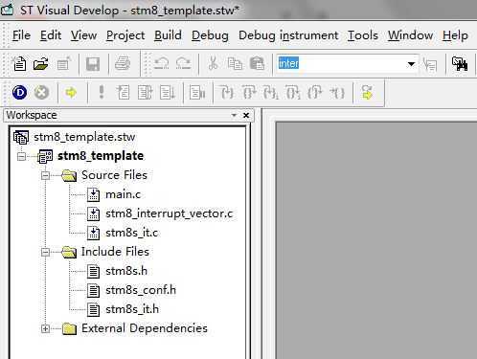Click the Copy icon
This screenshot has height=359, width=477.
pyautogui.click(x=236, y=63)
